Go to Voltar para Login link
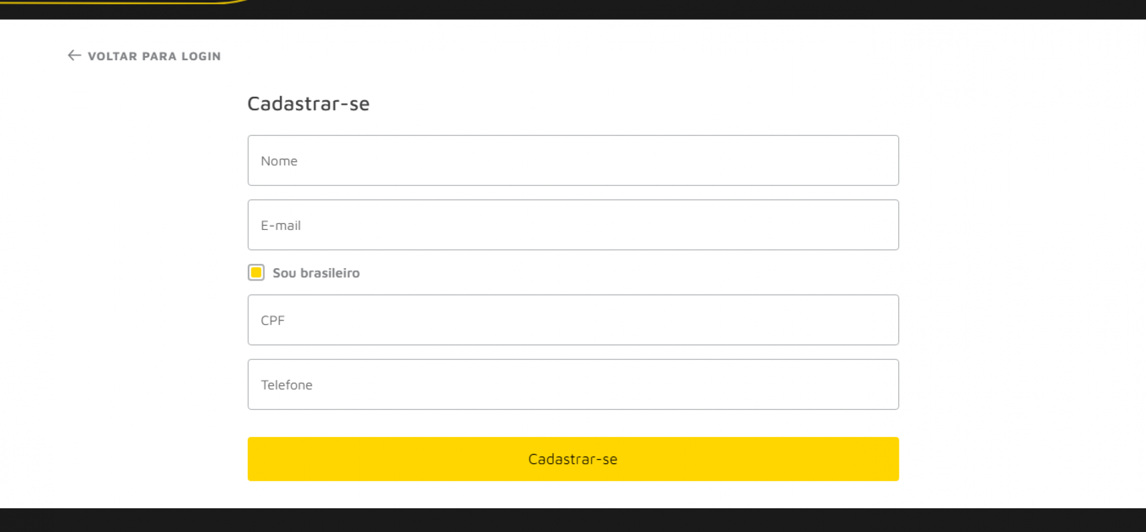Screen dimensions: 1146x532 tap(154, 56)
